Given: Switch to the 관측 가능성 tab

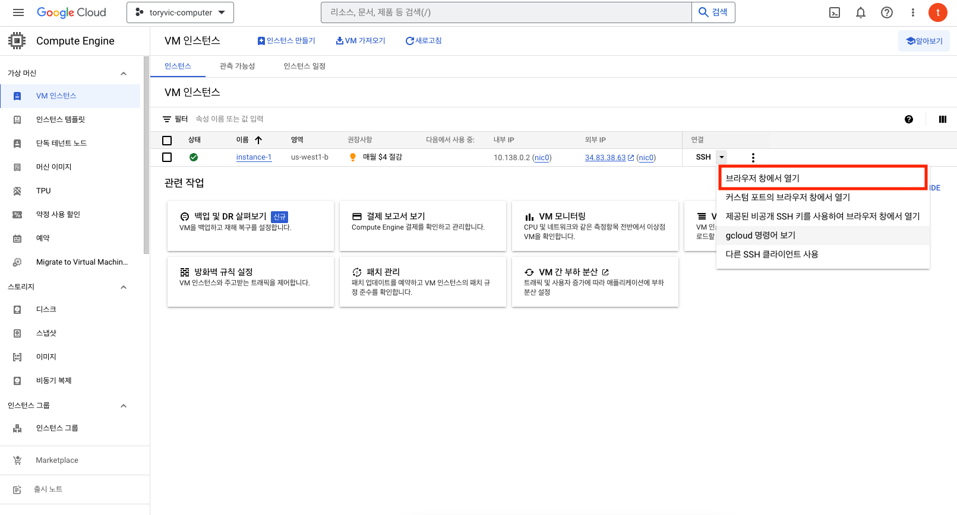Looking at the screenshot, I should 237,66.
